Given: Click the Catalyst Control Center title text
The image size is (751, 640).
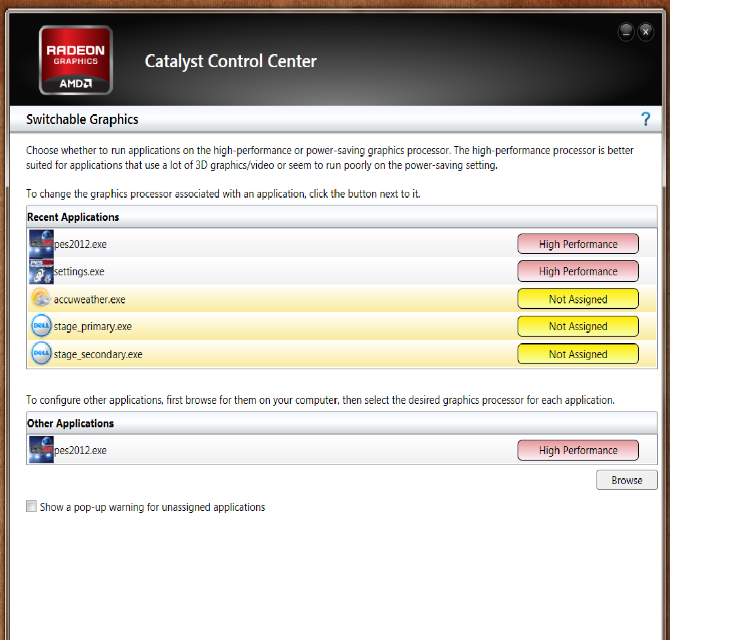Looking at the screenshot, I should (230, 61).
